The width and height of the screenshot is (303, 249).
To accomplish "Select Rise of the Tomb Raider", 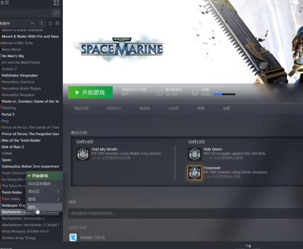I will click(21, 140).
